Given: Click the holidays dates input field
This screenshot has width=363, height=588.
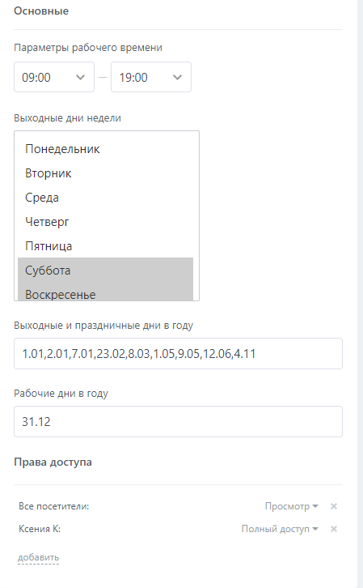Looking at the screenshot, I should coord(178,353).
